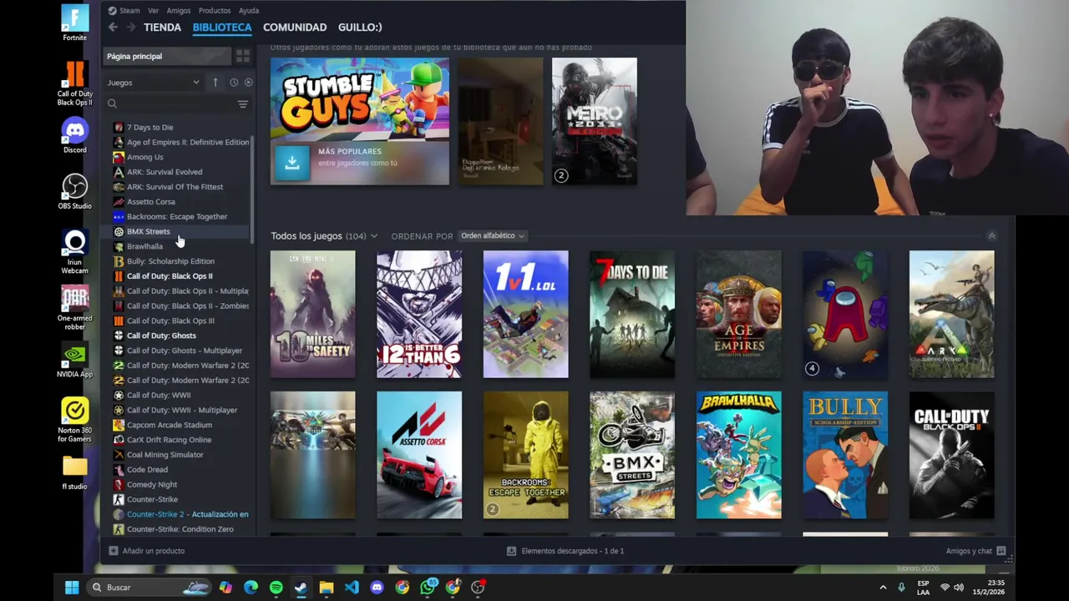
Task: Switch to the BIBLIOTECA tab
Action: click(222, 28)
